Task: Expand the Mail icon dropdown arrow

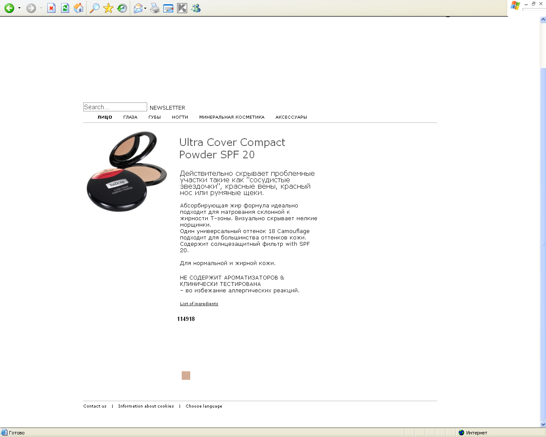Action: (145, 8)
